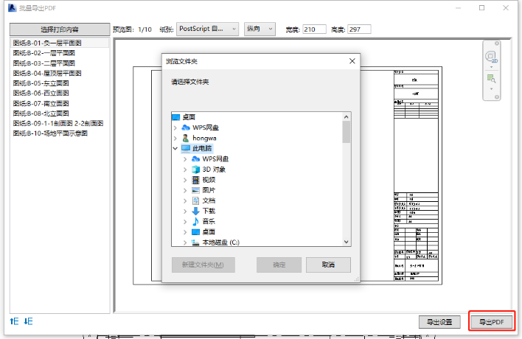Click the move-down sort icon at bottom left
Viewport: 522px width, 339px height.
pyautogui.click(x=28, y=321)
